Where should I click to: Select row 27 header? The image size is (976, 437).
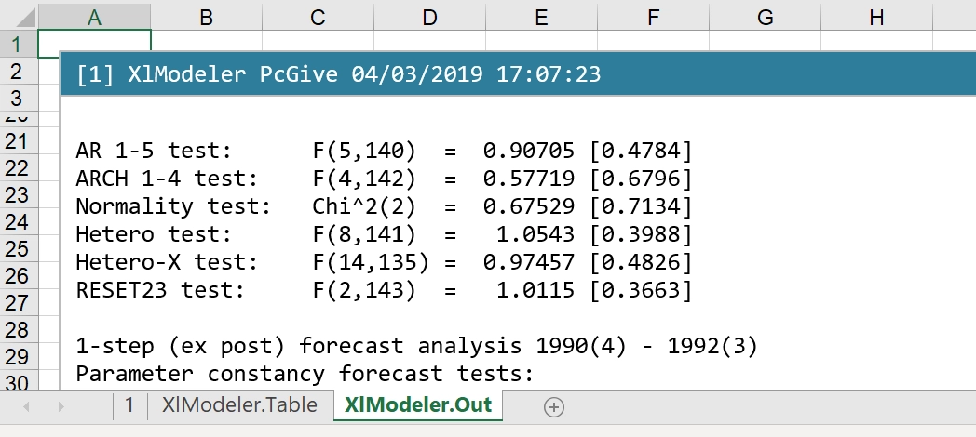(19, 303)
